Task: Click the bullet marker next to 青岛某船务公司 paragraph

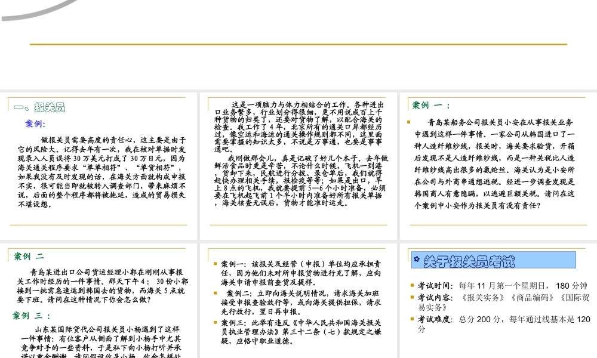Action: point(409,122)
